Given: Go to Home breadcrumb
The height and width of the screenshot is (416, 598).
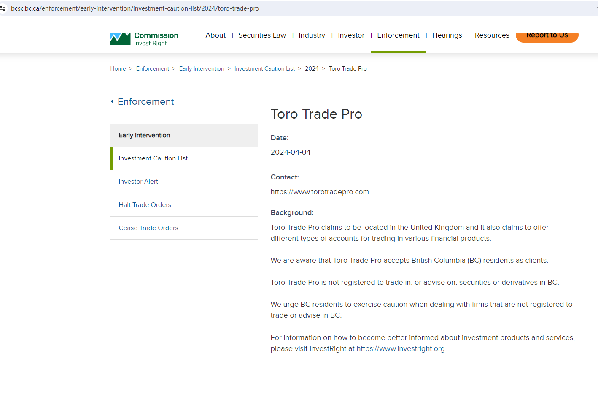Looking at the screenshot, I should pos(118,68).
